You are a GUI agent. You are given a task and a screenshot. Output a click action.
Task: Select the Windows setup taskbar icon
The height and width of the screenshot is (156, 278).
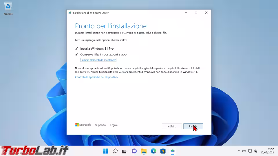tap(173, 151)
